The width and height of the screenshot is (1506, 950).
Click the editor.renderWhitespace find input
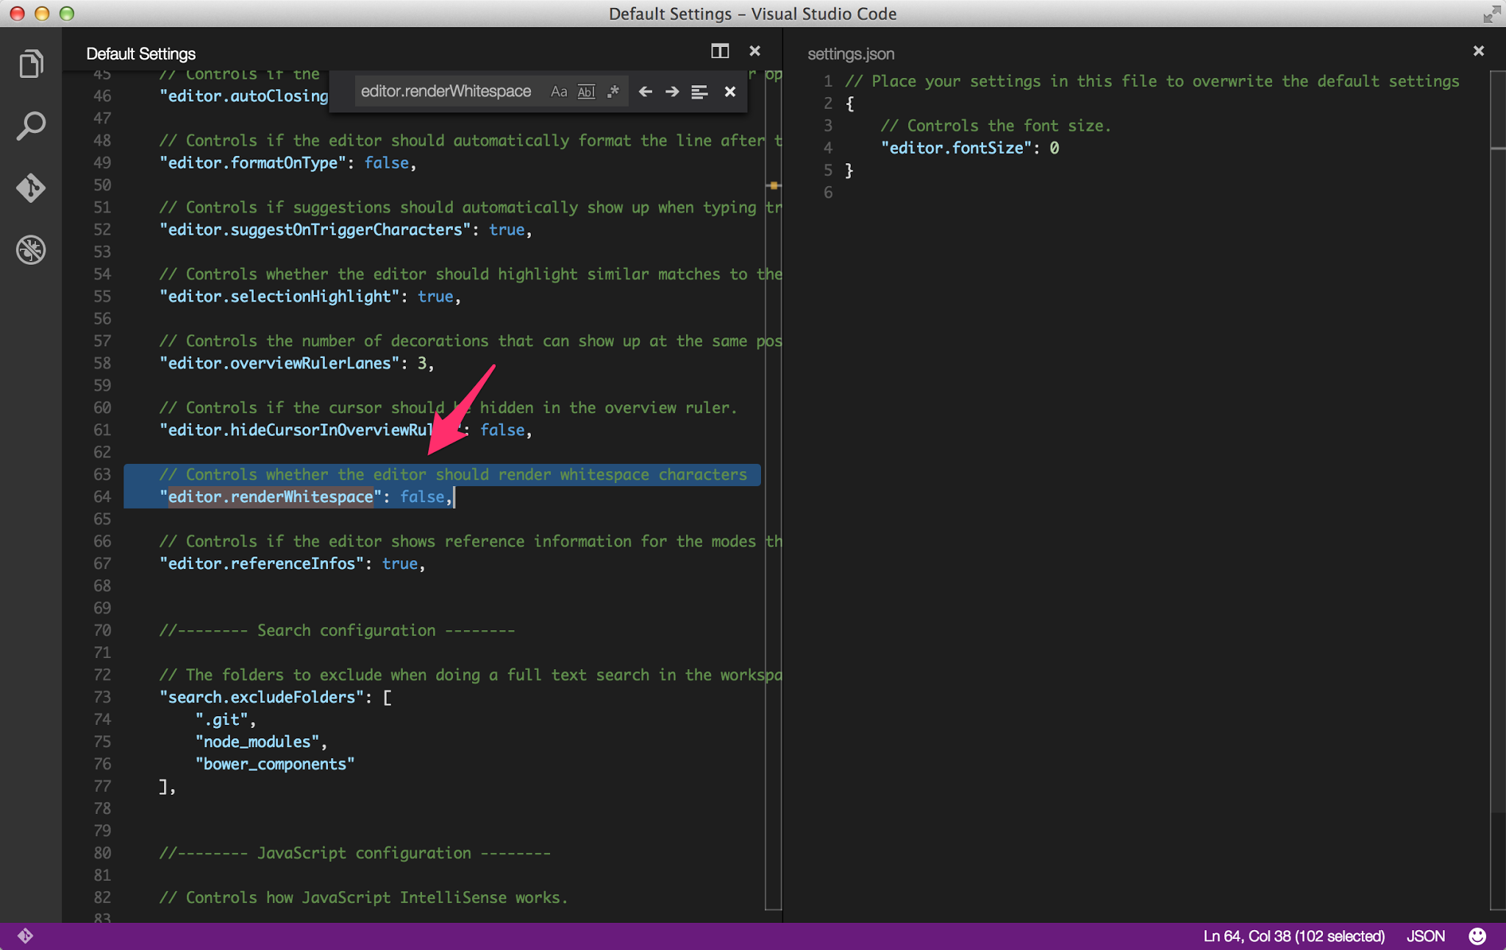(446, 91)
